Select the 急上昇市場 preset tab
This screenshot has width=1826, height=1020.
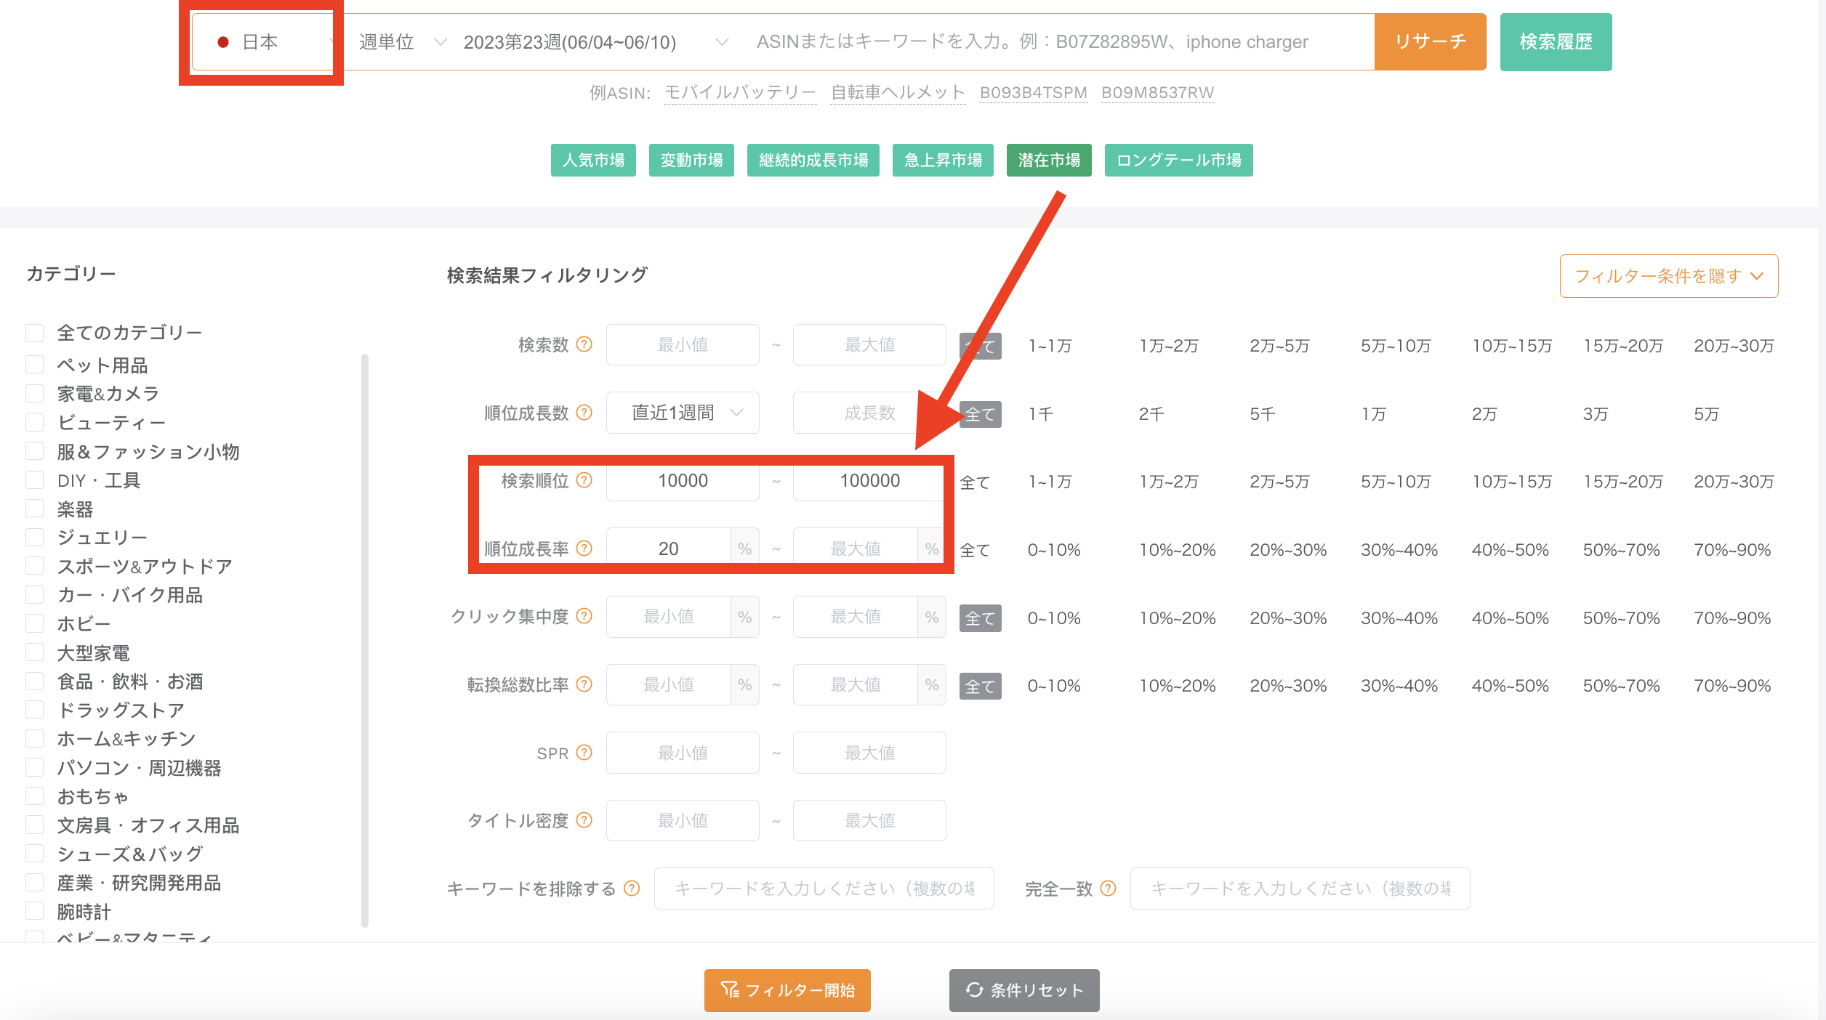(943, 160)
